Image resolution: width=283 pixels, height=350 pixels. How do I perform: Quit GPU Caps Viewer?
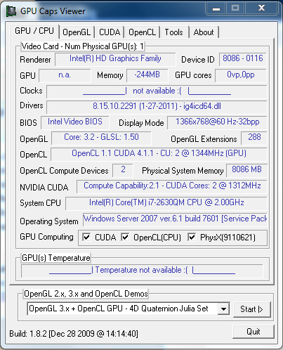(253, 332)
